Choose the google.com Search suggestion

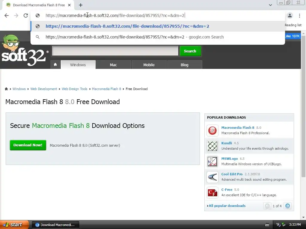(158, 37)
